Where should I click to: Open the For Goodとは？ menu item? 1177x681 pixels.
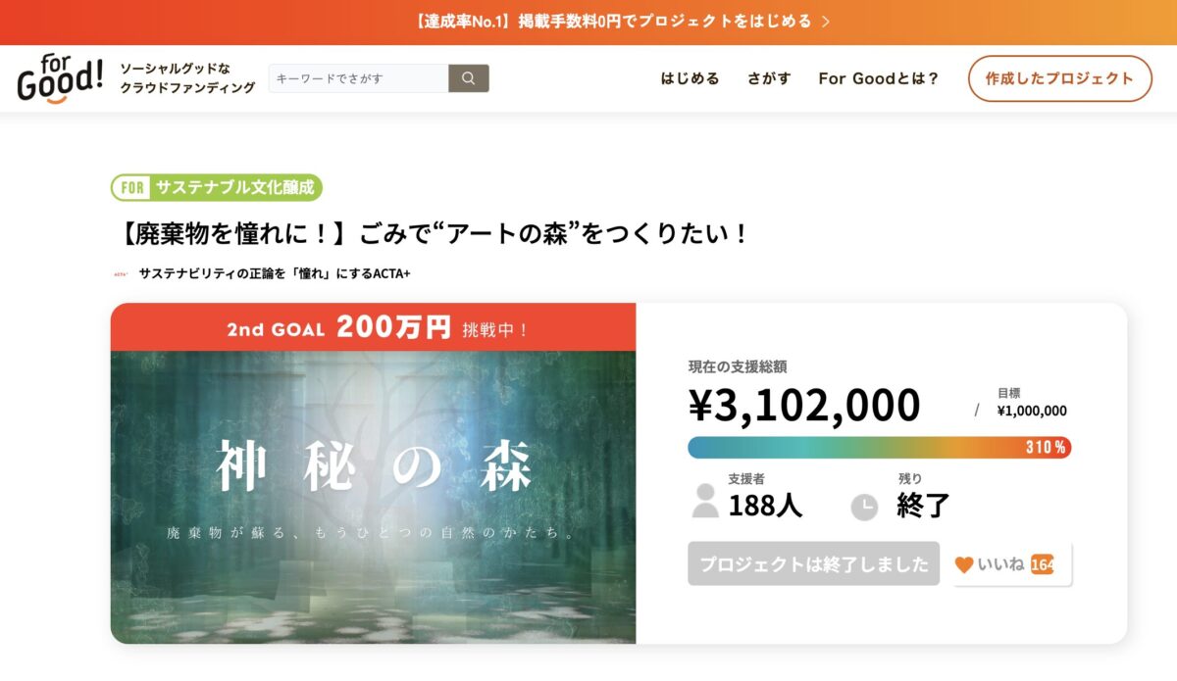879,79
